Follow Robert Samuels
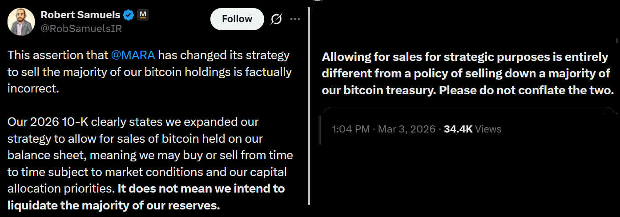 237,19
